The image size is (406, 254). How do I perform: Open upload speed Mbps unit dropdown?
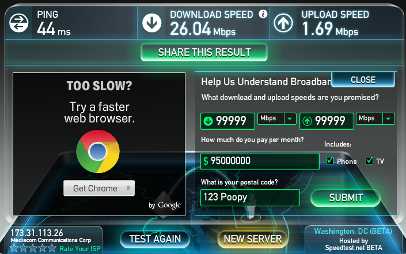pos(375,118)
